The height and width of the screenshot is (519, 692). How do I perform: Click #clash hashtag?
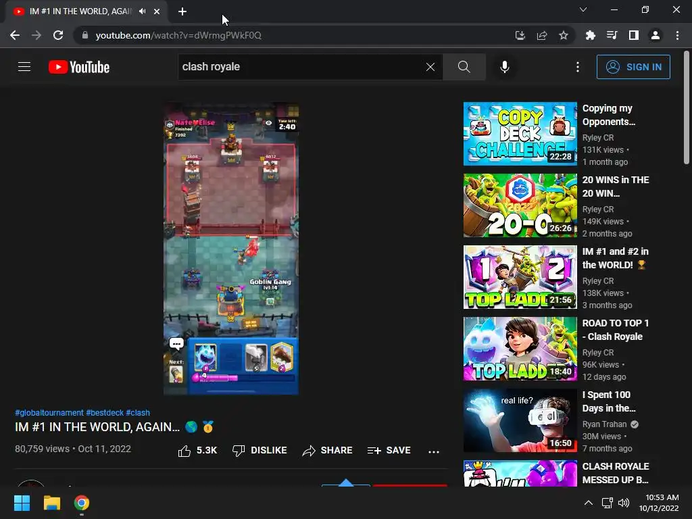point(138,413)
